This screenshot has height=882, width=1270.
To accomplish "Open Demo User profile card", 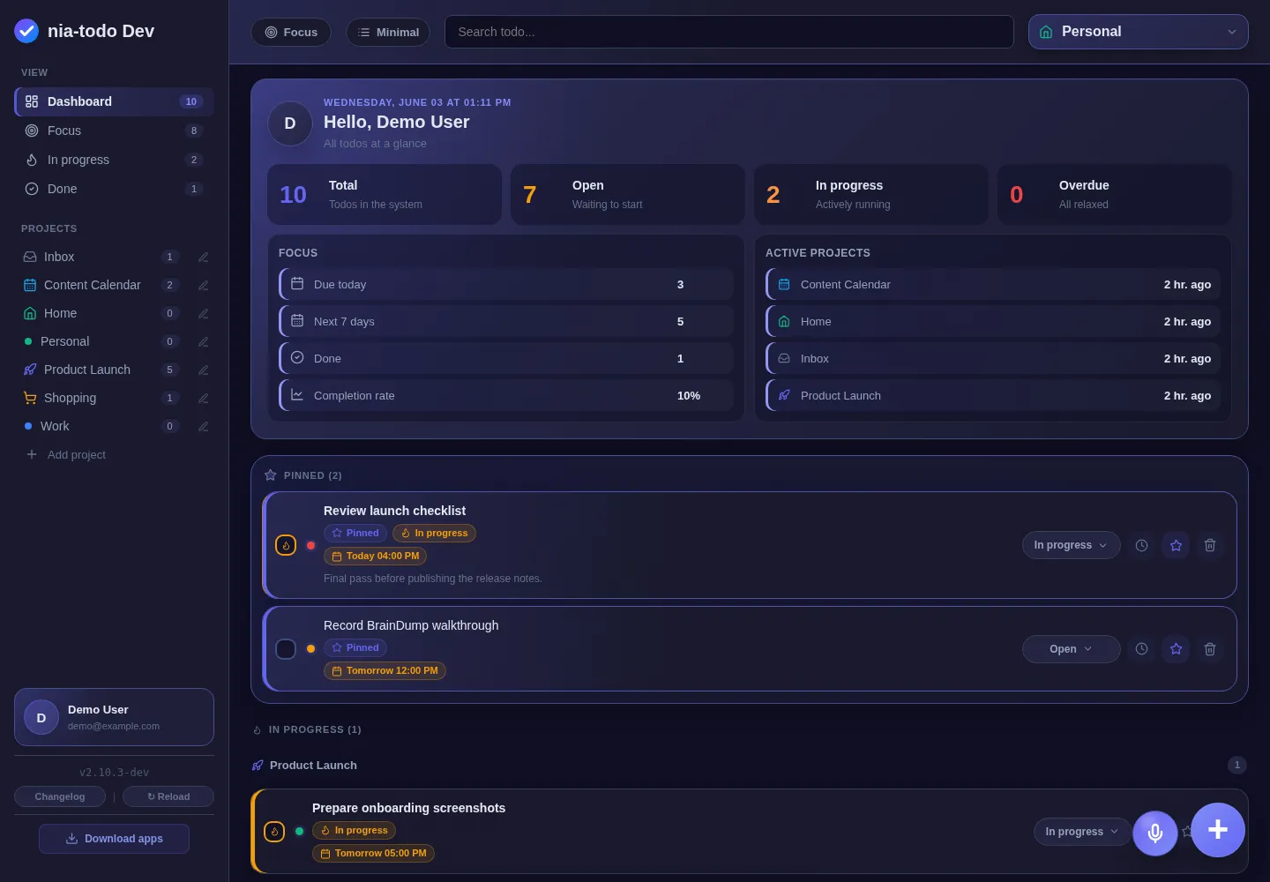I will (114, 717).
